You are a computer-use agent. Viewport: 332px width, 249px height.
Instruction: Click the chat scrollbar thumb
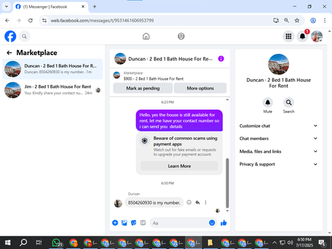tap(227, 183)
